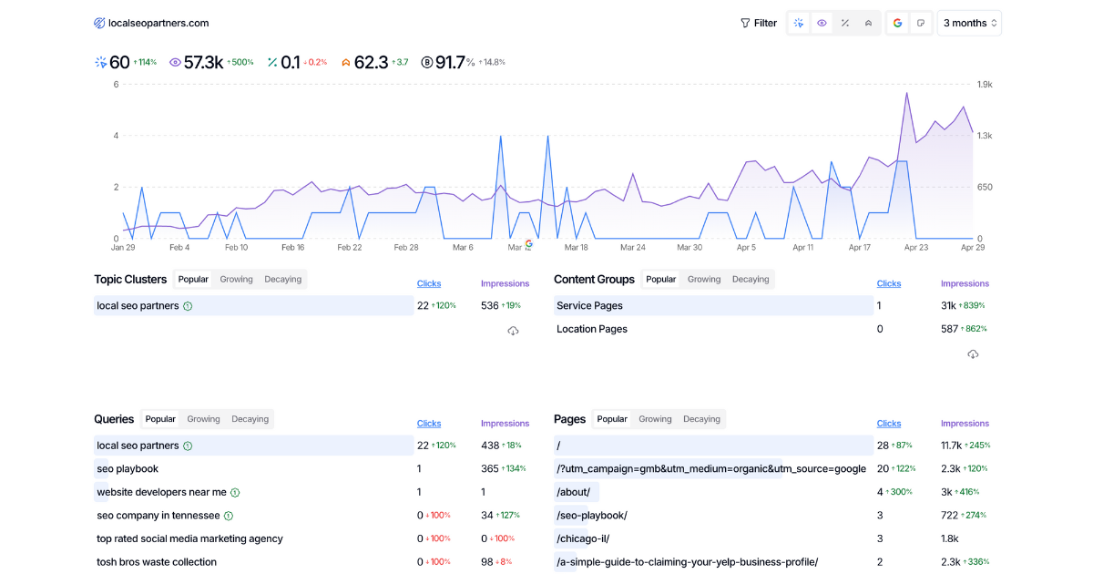Sort Queries by Clicks column
Screen dimensions: 1093x574
429,424
